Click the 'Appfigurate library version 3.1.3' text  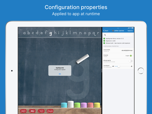(x=115, y=39)
